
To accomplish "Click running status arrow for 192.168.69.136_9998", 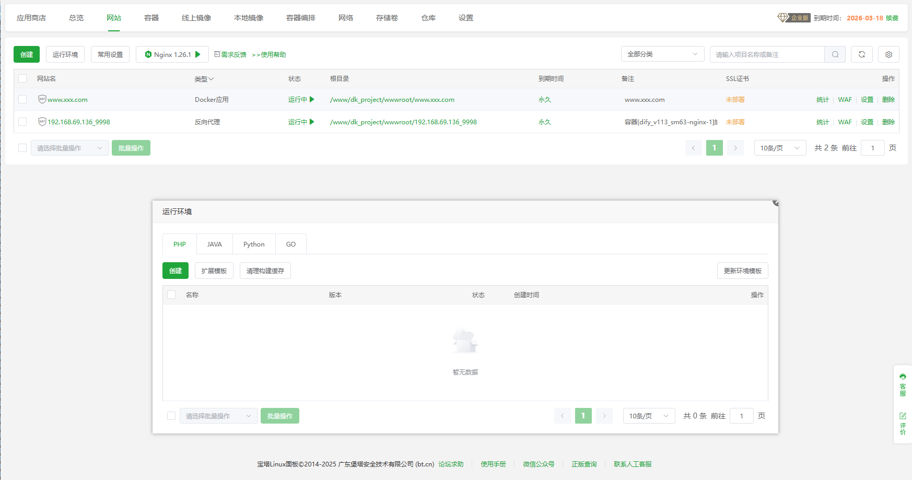I will (312, 122).
